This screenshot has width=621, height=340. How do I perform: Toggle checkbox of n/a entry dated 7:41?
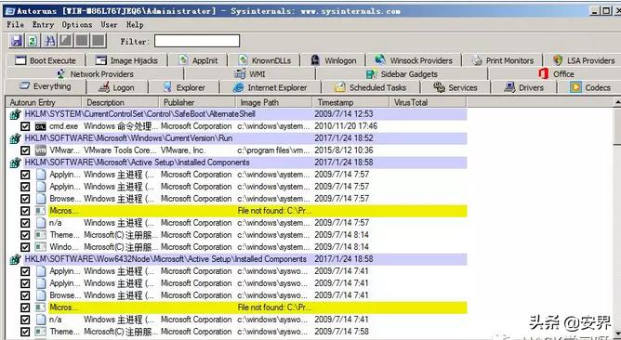point(25,320)
